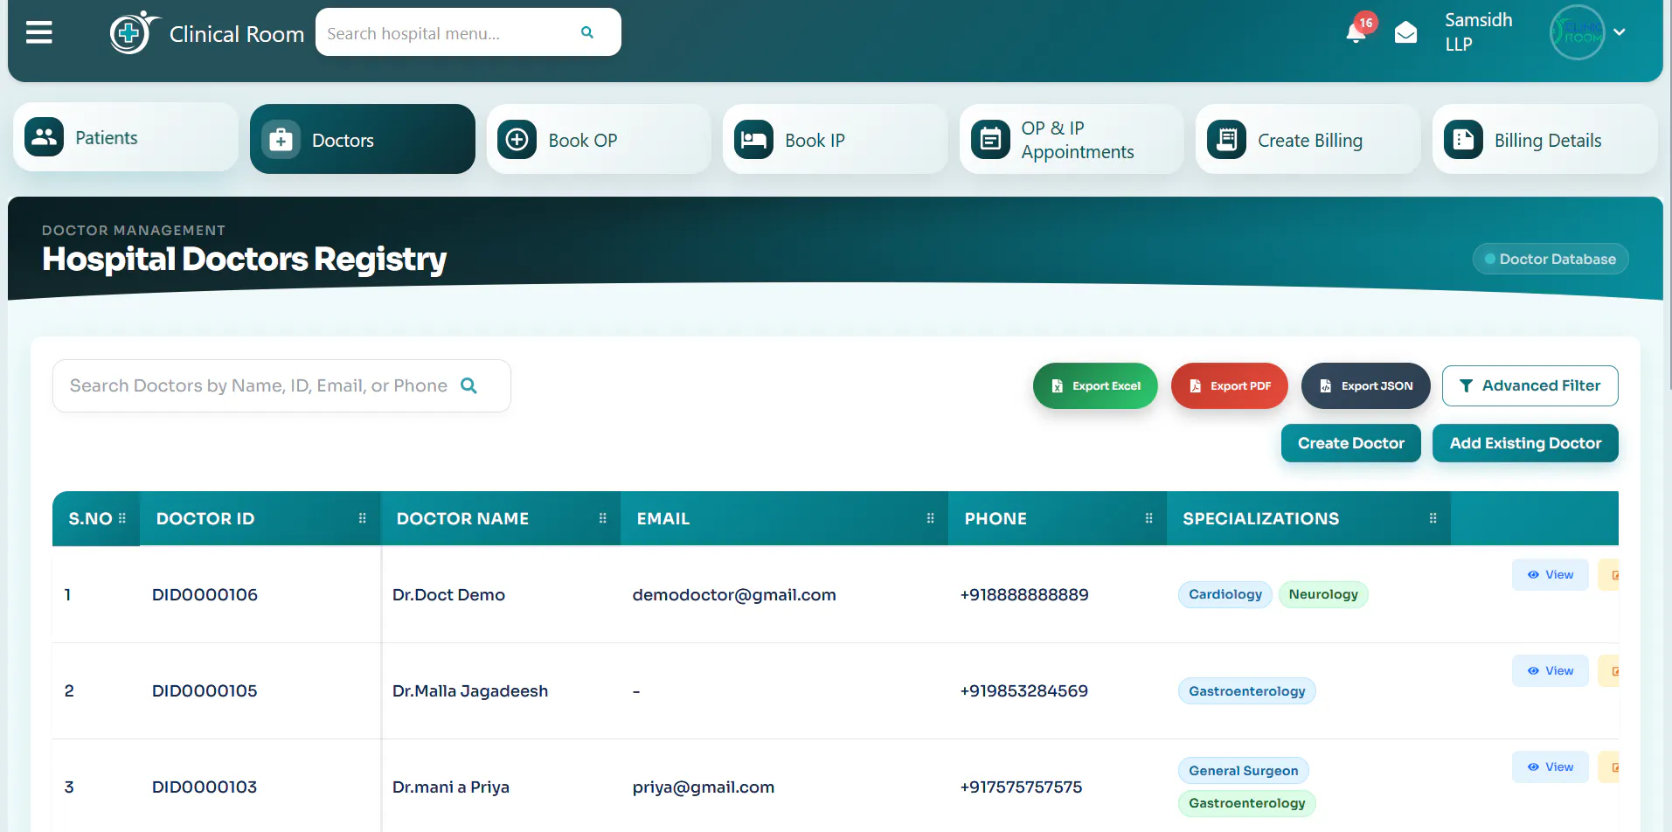Click the hospital menu search magnifier
The image size is (1672, 832).
click(x=587, y=32)
